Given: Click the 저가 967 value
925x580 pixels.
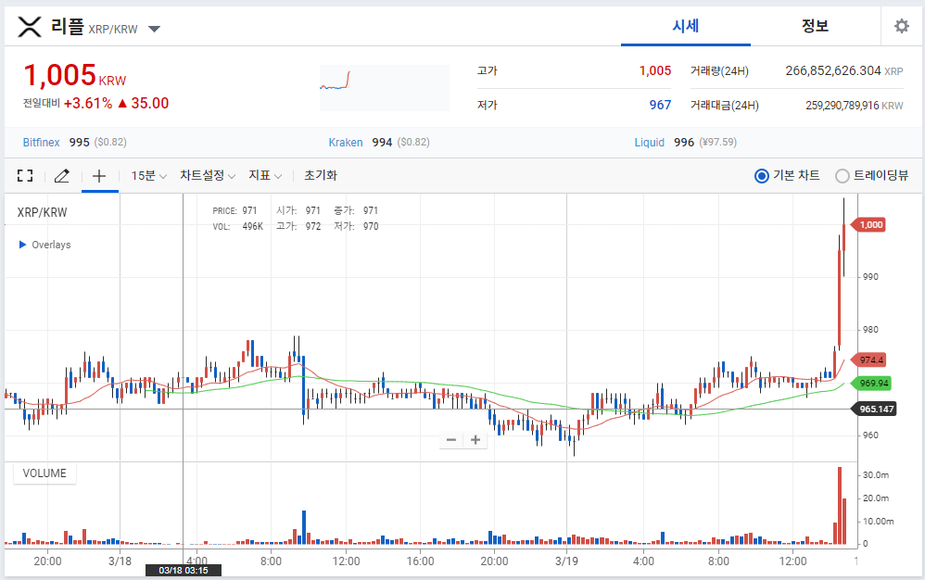Looking at the screenshot, I should [x=660, y=105].
